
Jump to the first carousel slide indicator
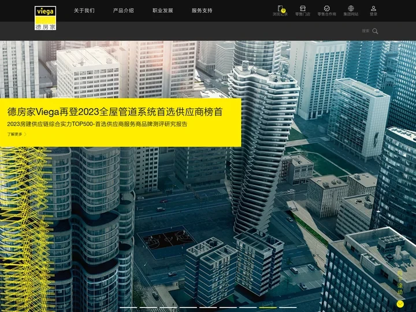click(x=128, y=307)
